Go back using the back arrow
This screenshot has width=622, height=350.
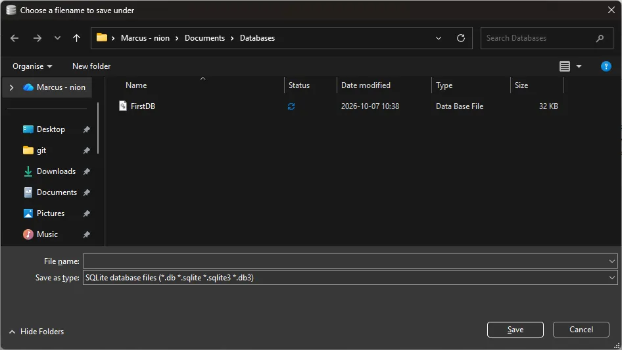point(14,38)
